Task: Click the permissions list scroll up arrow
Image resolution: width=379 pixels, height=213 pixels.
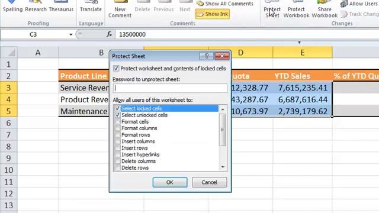Action: (x=223, y=109)
